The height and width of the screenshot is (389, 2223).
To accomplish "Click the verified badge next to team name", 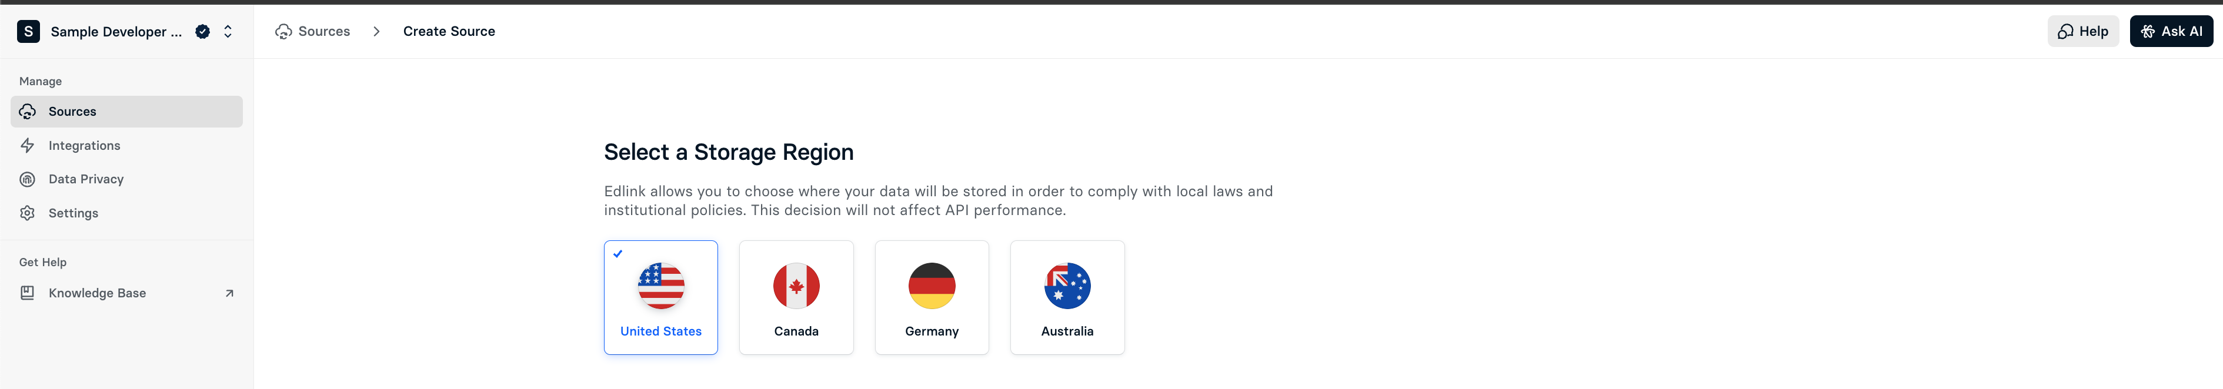I will click(203, 32).
